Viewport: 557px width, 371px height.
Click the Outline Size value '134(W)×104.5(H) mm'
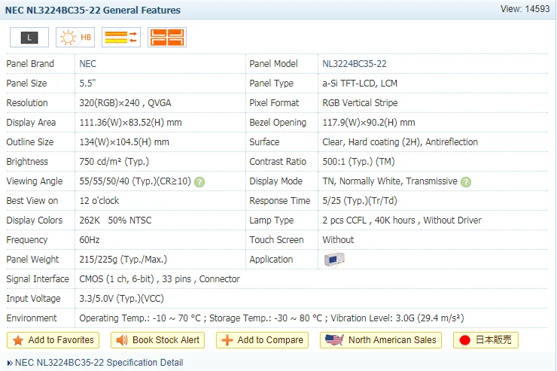tap(124, 142)
